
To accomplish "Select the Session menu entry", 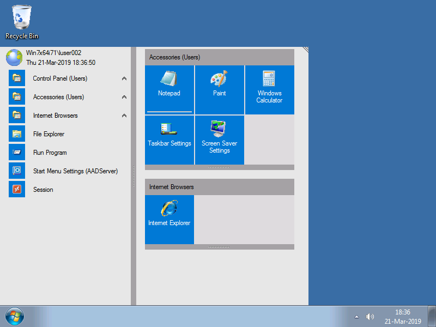I will (x=43, y=190).
